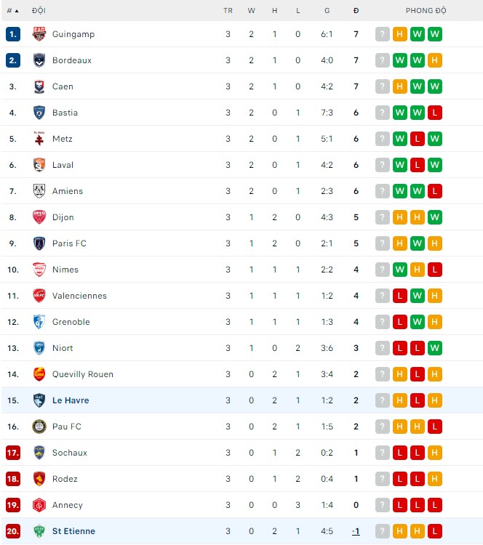Click Niort's green W form badge

pyautogui.click(x=435, y=348)
